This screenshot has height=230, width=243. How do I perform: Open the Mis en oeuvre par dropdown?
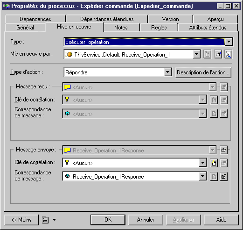[197, 54]
